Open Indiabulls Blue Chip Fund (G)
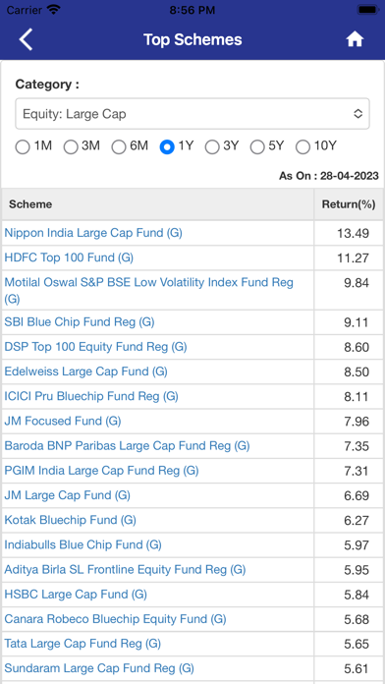This screenshot has height=684, width=385. (82, 545)
